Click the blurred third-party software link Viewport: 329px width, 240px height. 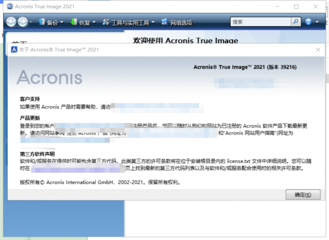(x=78, y=169)
